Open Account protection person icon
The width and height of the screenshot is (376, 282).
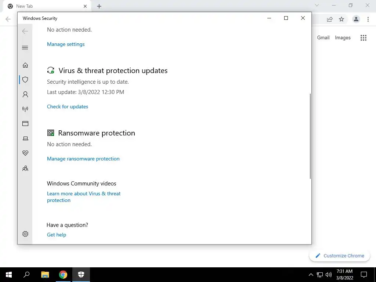click(25, 94)
